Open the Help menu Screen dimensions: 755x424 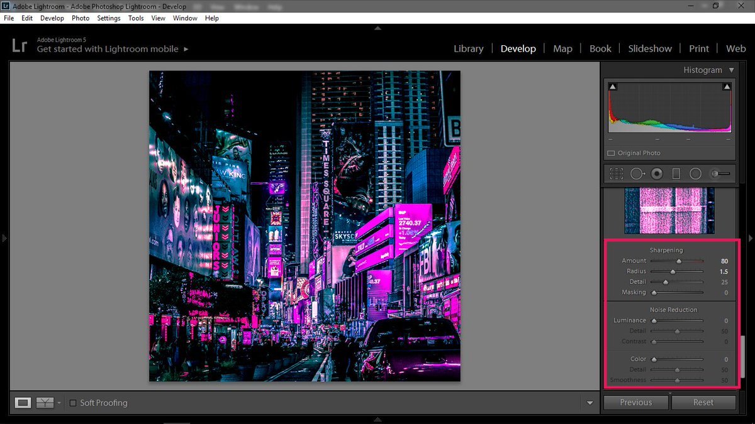[x=212, y=18]
